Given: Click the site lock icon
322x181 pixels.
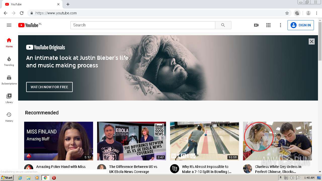Looking at the screenshot, I should tap(32, 13).
